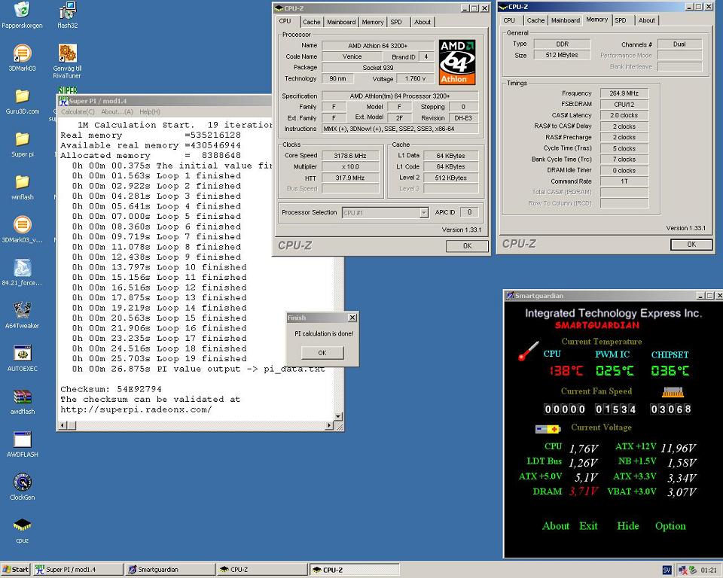
Task: Click Super PI window title icon
Action: point(63,101)
